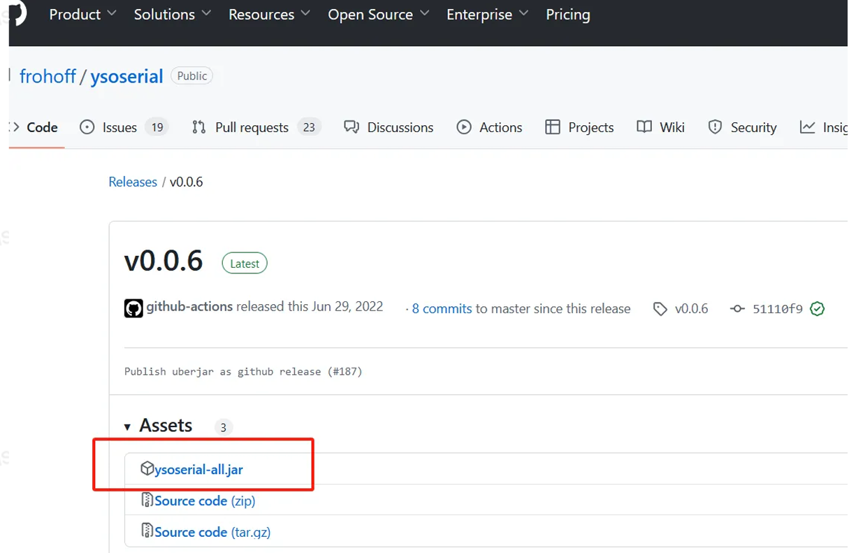The height and width of the screenshot is (553, 856).
Task: Click the archive icon beside Source code (tar.gz)
Action: coord(147,531)
